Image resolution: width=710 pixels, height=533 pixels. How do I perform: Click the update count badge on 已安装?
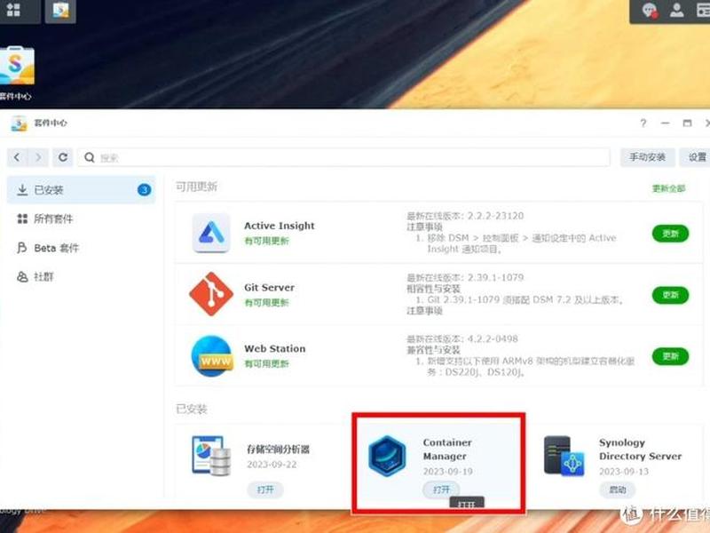tap(144, 190)
